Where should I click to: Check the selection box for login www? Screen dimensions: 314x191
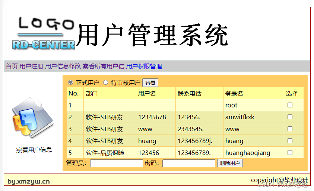(290, 129)
